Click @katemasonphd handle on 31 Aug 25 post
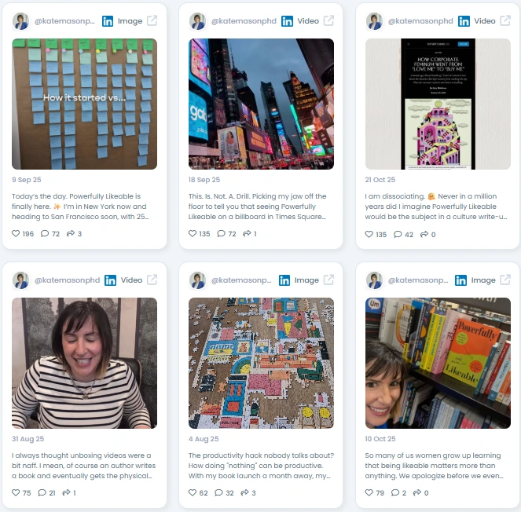The image size is (521, 512). click(67, 280)
